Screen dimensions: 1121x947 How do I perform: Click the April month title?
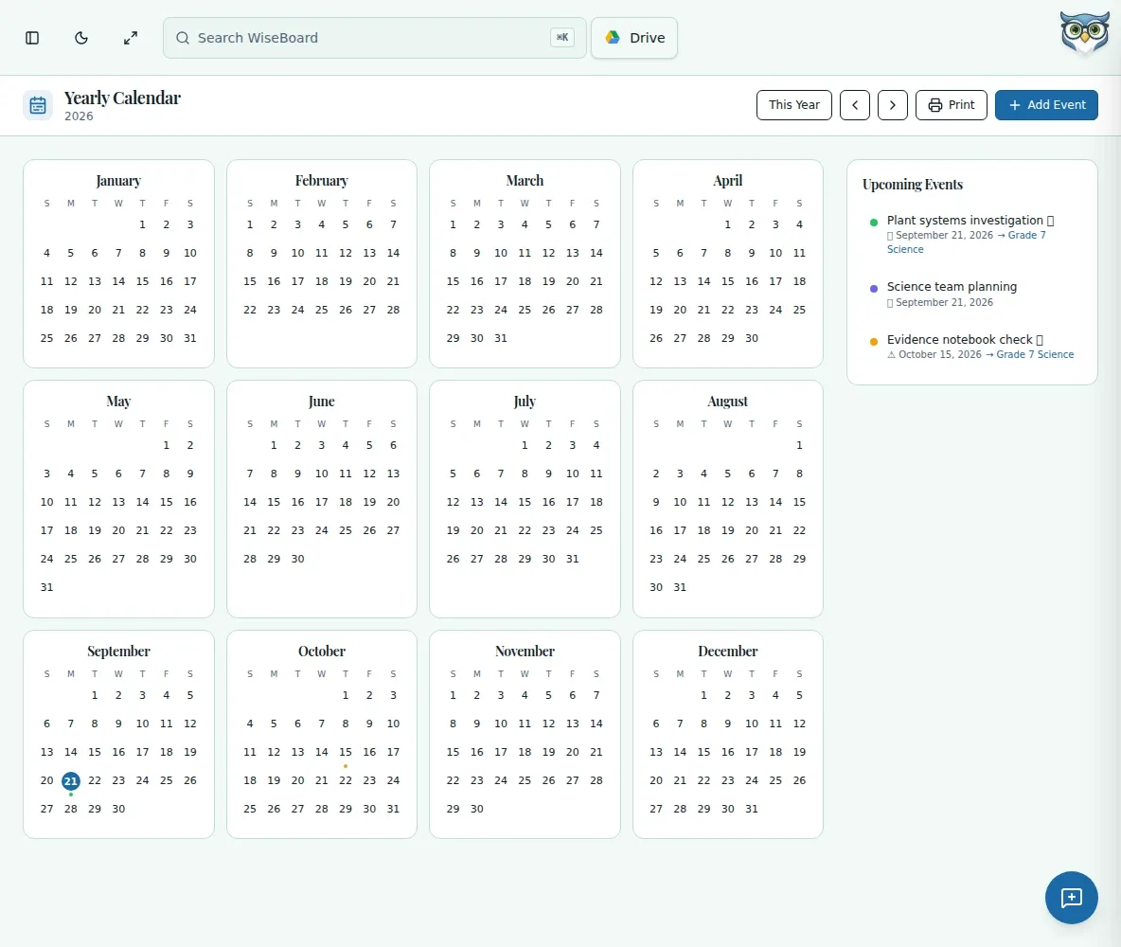728,181
